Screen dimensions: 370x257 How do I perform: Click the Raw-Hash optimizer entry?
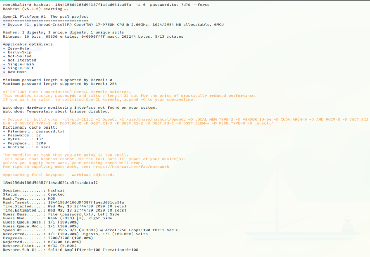click(x=15, y=72)
